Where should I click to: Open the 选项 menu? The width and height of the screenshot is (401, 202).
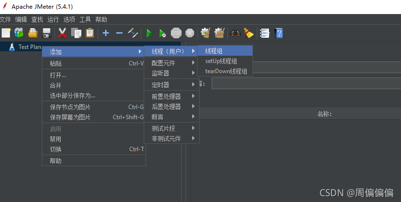pos(69,19)
